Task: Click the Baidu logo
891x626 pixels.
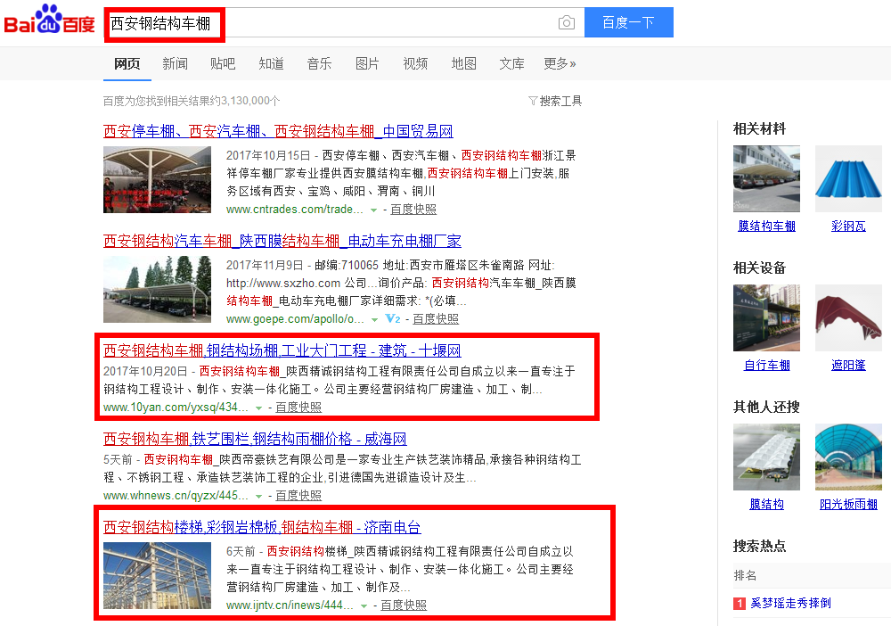Action: pos(49,20)
